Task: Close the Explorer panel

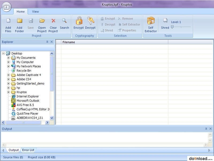Action: [x=52, y=42]
